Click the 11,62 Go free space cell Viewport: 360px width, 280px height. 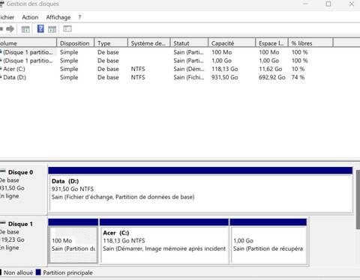(x=271, y=69)
